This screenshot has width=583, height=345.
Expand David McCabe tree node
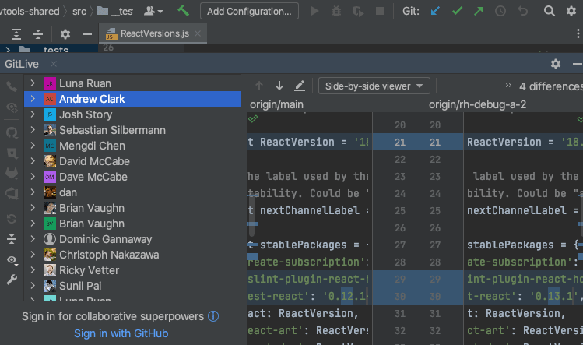point(33,161)
